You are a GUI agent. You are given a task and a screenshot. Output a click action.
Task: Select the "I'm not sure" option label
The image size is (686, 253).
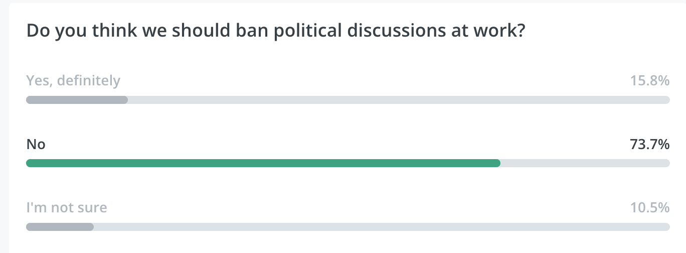tap(67, 207)
